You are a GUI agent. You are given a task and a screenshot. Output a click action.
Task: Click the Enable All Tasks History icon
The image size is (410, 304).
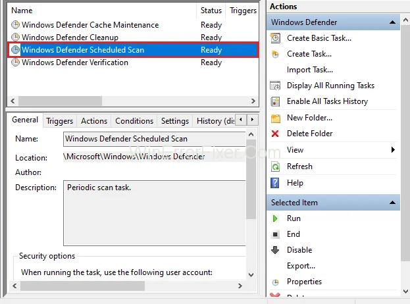tap(275, 101)
